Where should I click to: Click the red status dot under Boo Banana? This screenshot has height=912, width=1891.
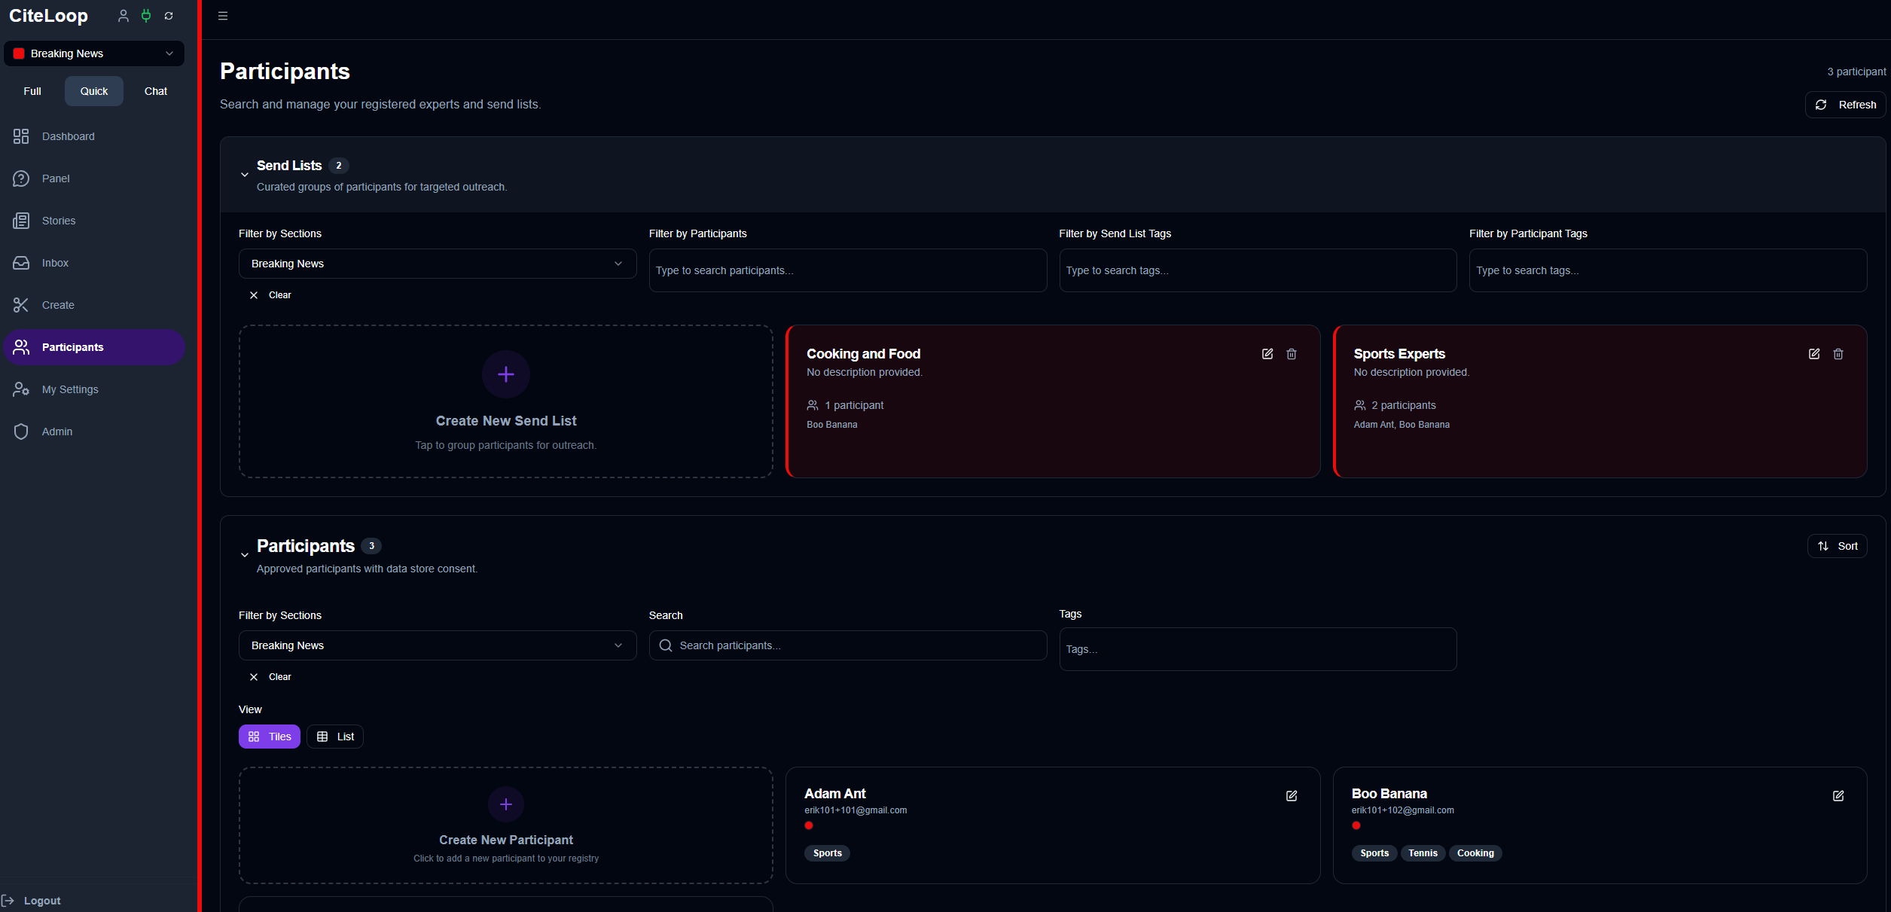tap(1356, 825)
